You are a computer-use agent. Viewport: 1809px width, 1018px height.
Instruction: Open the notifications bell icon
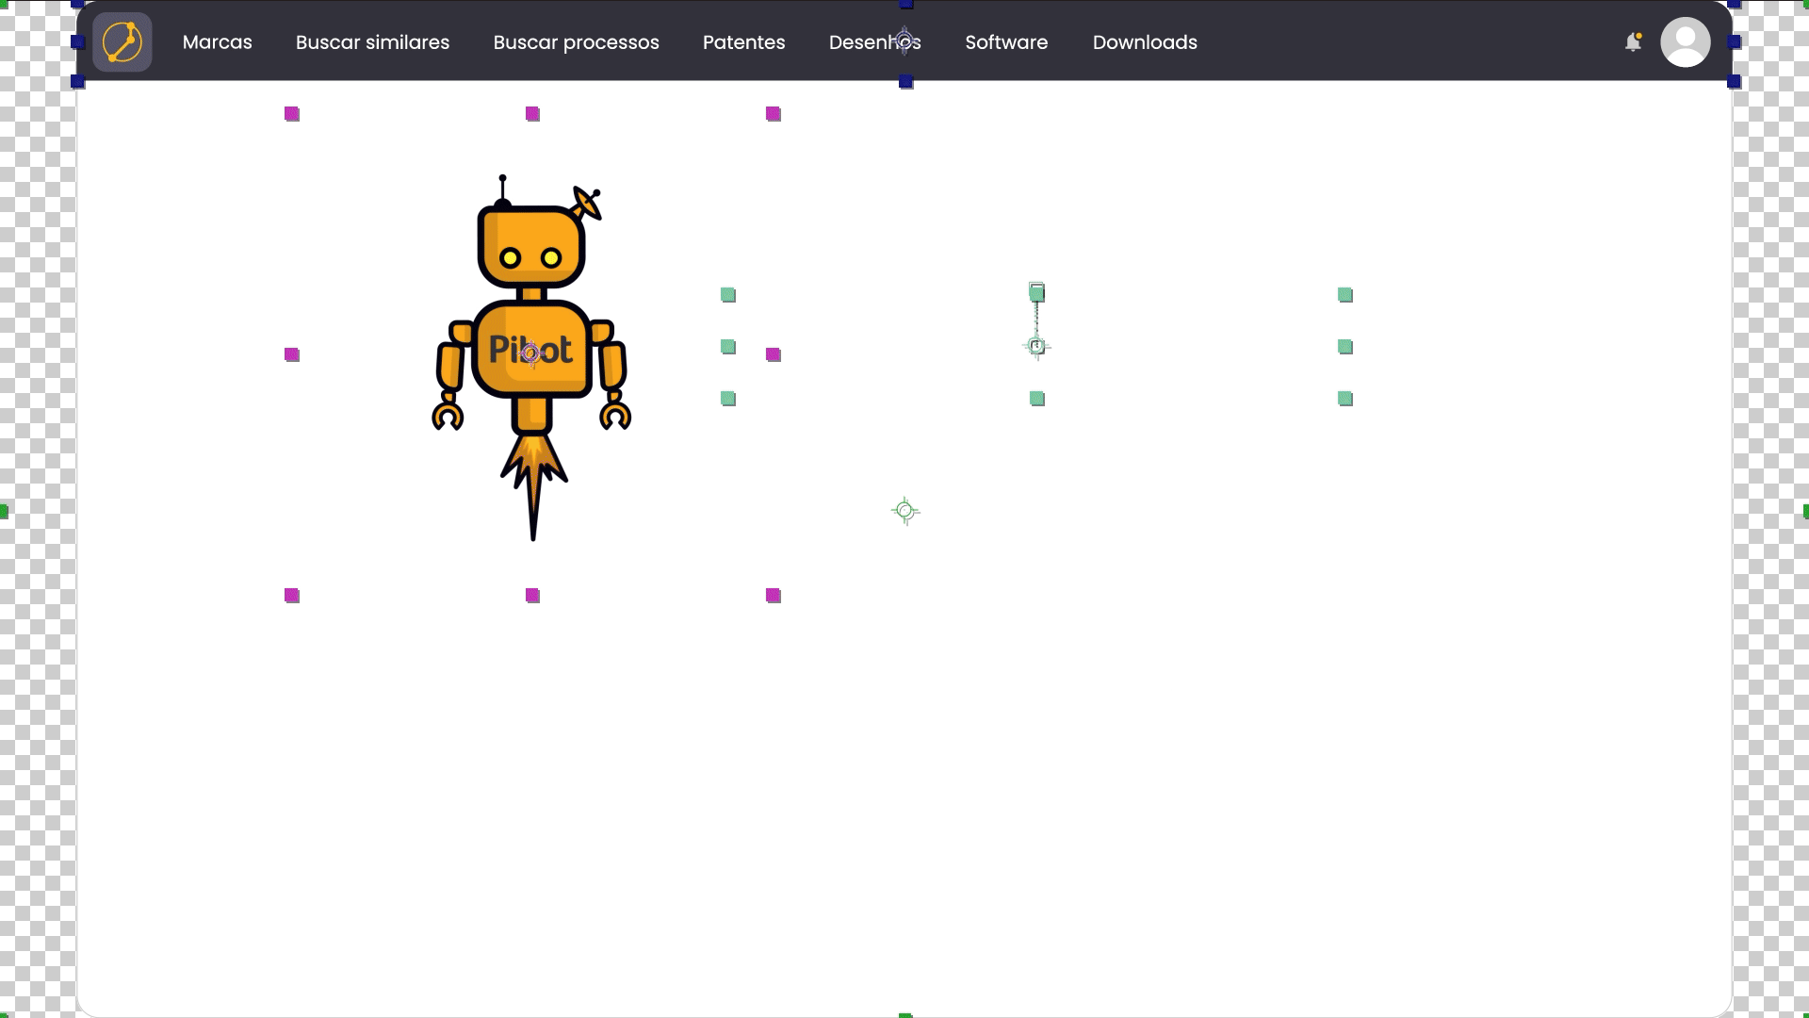click(1633, 42)
